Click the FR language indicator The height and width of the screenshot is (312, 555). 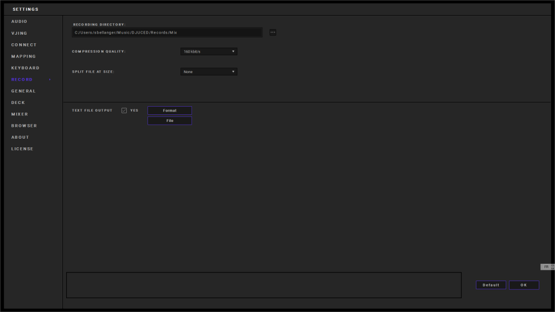pos(546,267)
